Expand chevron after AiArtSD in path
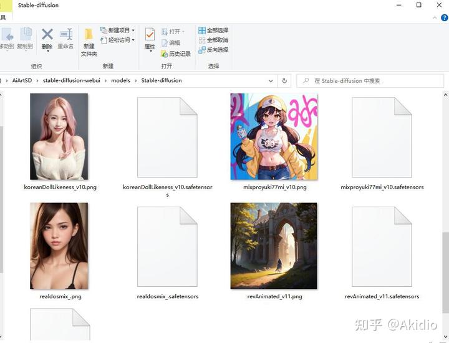This screenshot has width=449, height=343. point(37,81)
